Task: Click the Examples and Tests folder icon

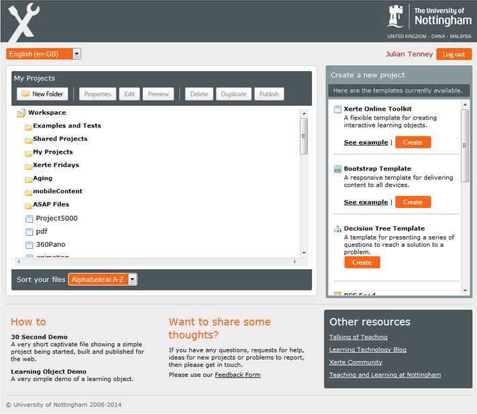Action: pyautogui.click(x=29, y=127)
